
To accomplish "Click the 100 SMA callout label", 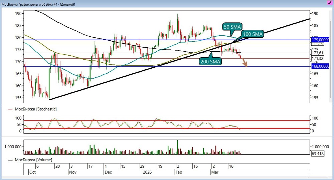I will tap(253, 34).
